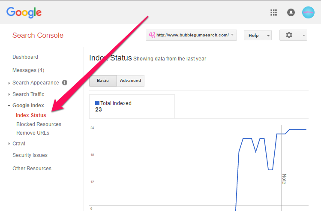The image size is (321, 211).
Task: Open the account profile avatar
Action: click(308, 12)
